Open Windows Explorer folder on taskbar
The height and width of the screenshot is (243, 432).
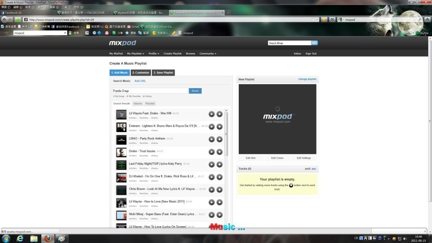click(x=34, y=238)
